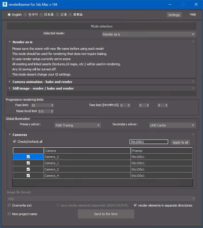This screenshot has width=203, height=228.
Task: Click the Frames cell for Camera_3
Action: (x=162, y=157)
